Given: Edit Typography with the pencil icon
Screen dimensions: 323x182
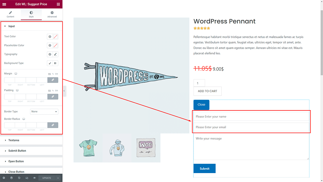Looking at the screenshot, I should click(x=56, y=54).
